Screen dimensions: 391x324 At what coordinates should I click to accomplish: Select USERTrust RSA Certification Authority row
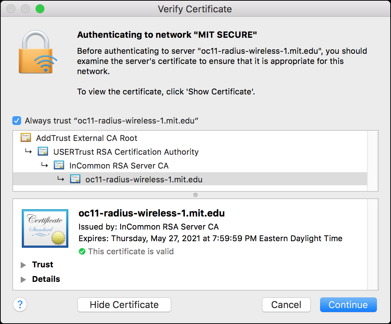click(190, 152)
